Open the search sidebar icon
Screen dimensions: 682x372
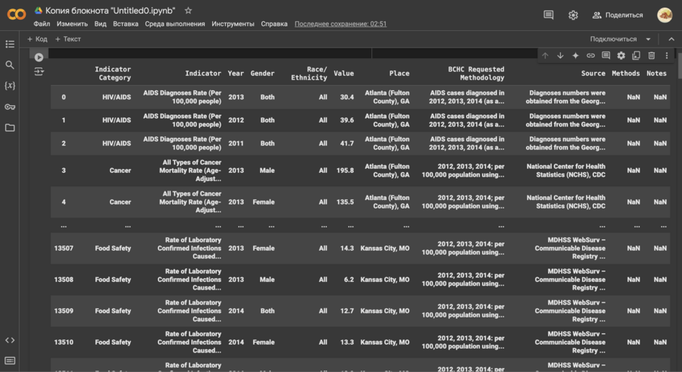click(x=10, y=65)
